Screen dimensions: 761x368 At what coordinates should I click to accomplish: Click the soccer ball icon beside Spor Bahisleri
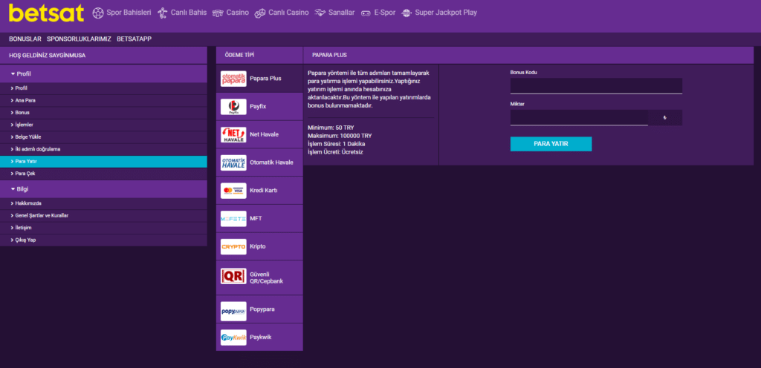pos(98,13)
